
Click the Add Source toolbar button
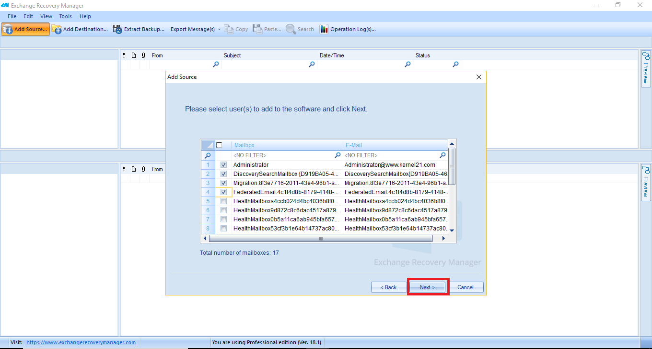pyautogui.click(x=25, y=29)
